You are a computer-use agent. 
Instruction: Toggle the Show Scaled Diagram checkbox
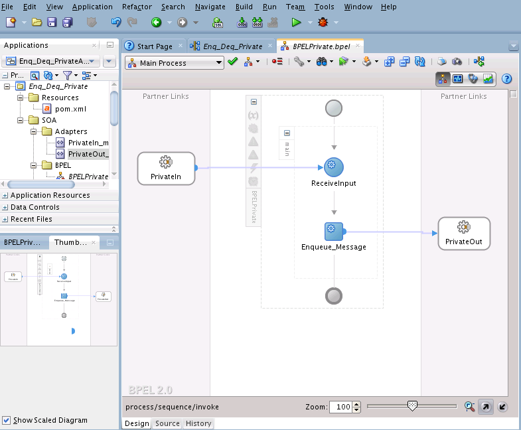point(7,420)
